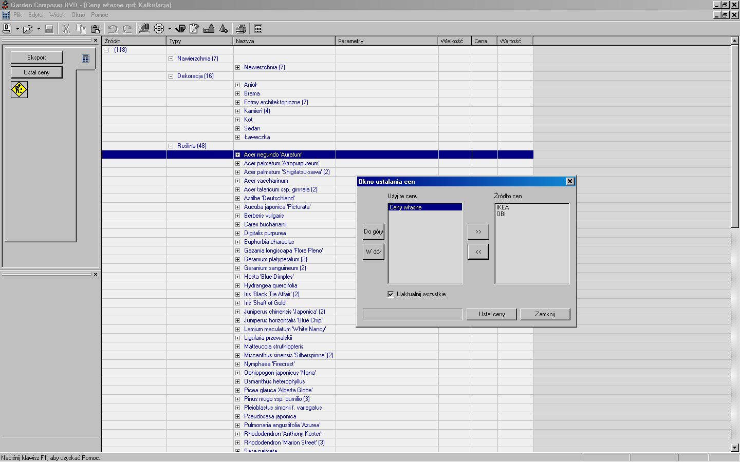740x462 pixels.
Task: Open the Pomoc menu
Action: coord(99,15)
